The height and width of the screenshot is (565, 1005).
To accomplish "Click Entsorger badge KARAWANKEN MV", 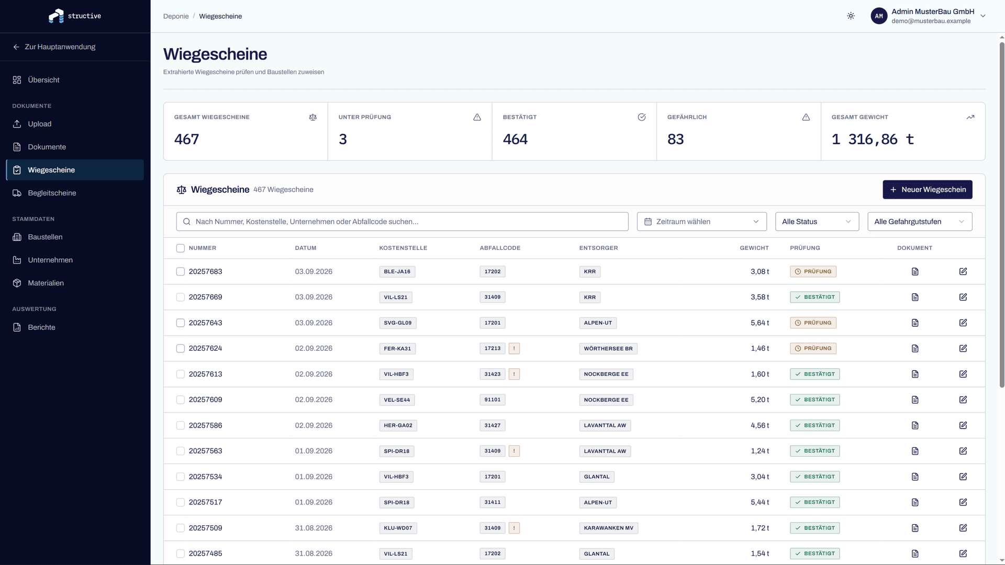I will click(608, 528).
